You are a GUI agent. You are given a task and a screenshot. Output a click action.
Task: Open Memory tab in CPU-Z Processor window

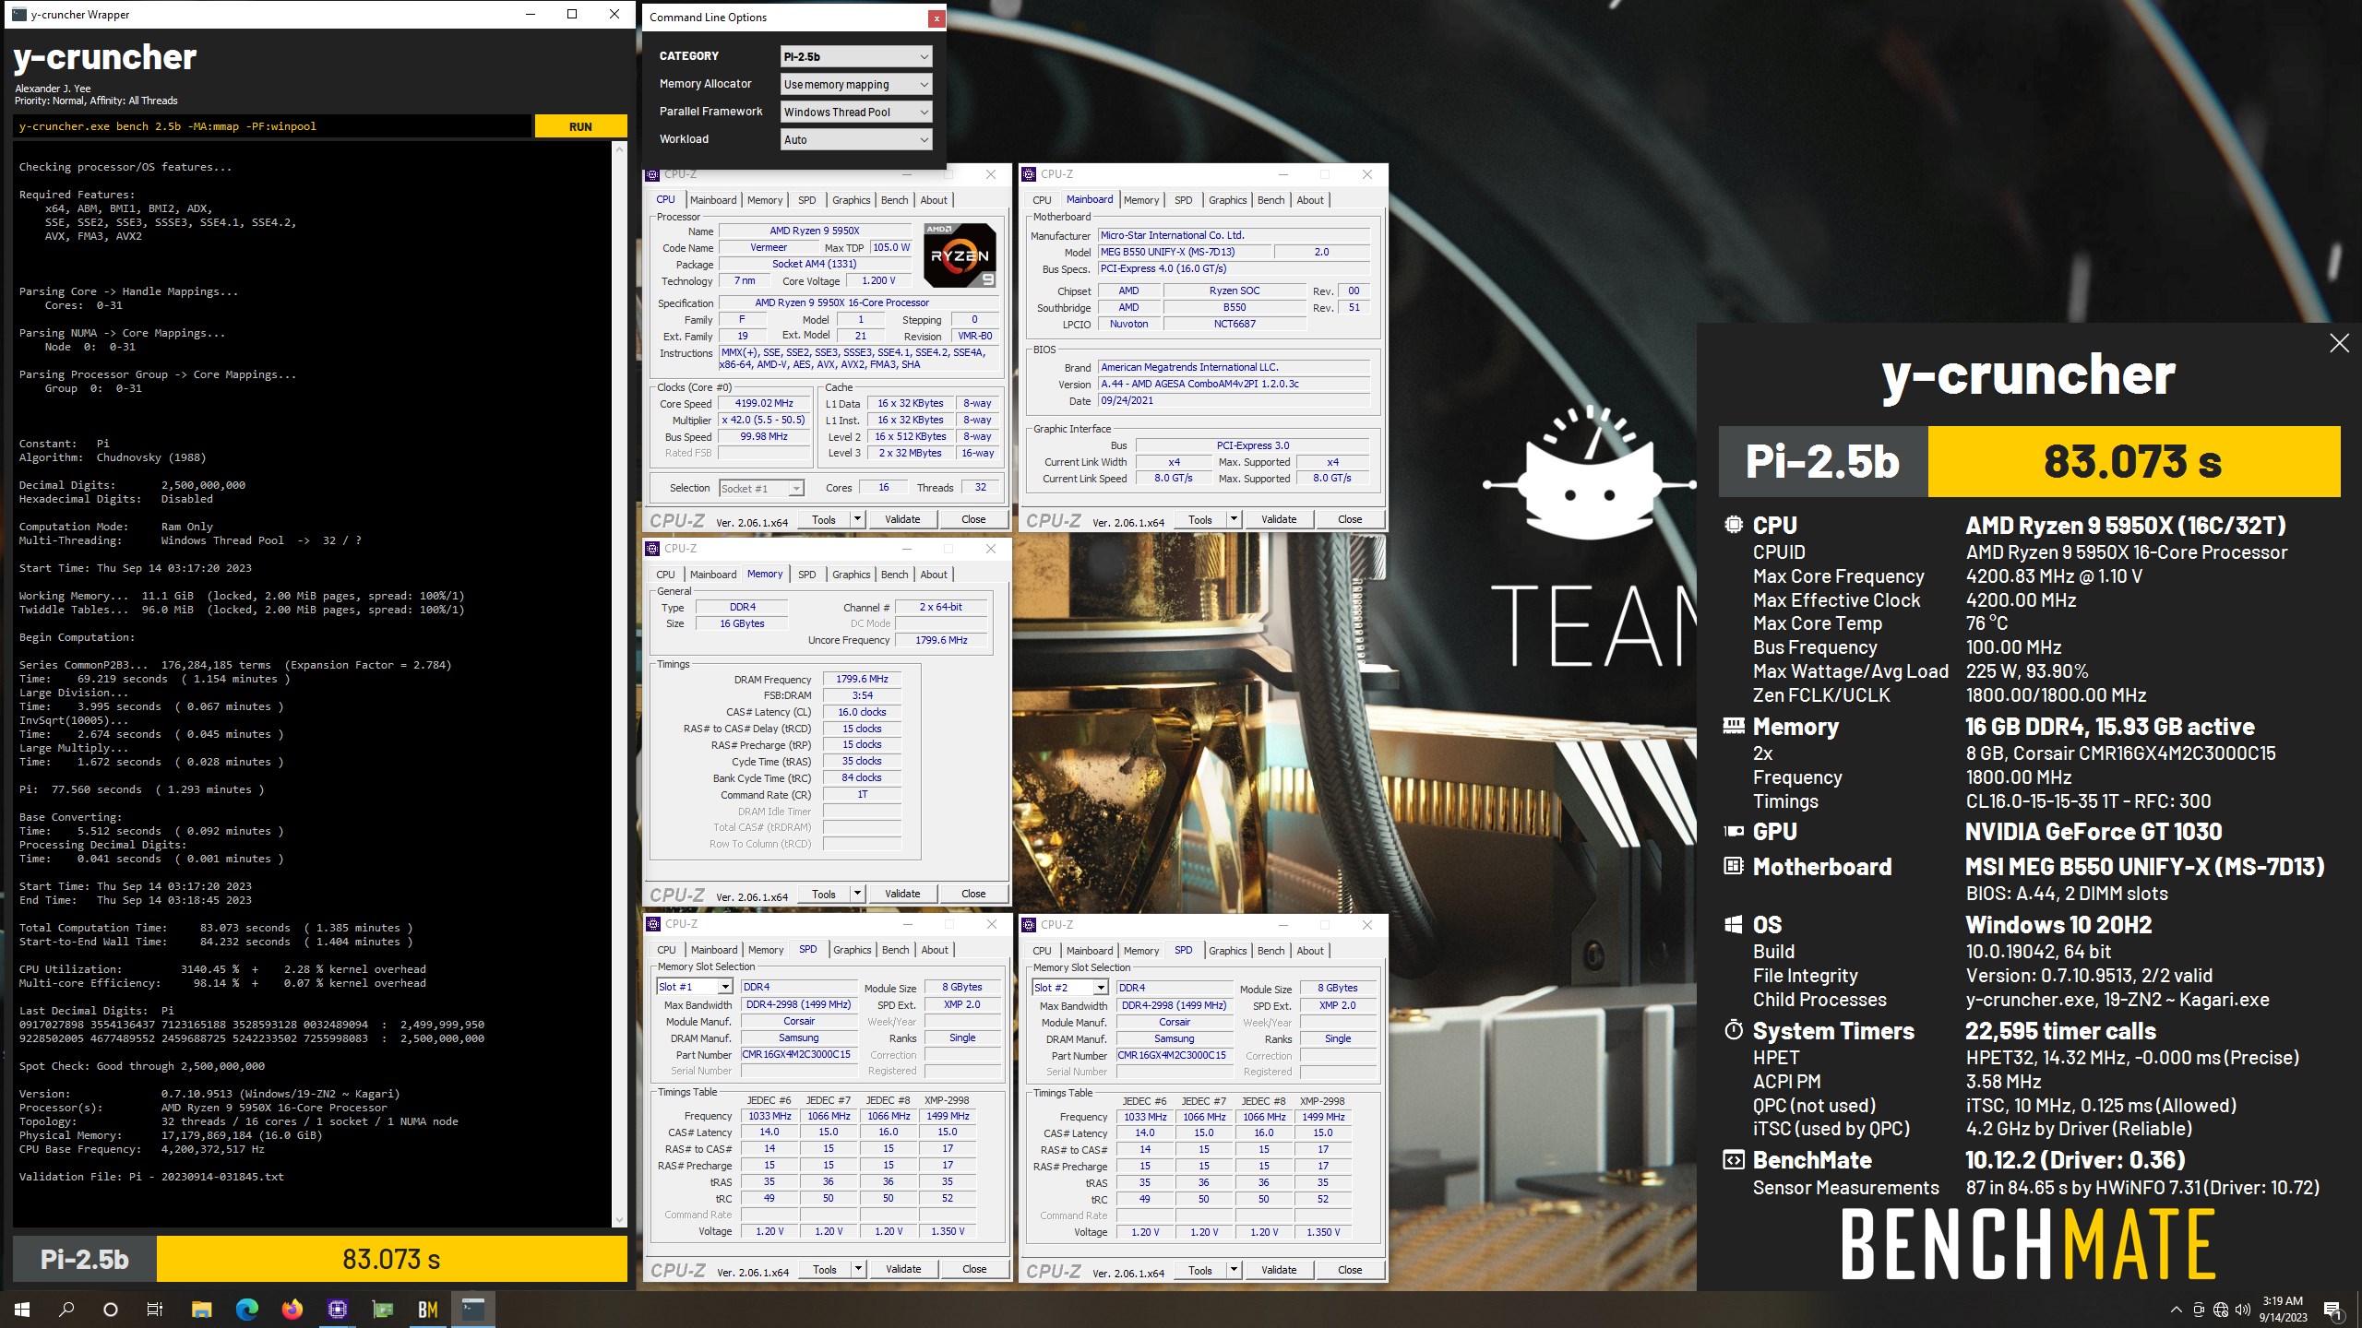pyautogui.click(x=765, y=200)
